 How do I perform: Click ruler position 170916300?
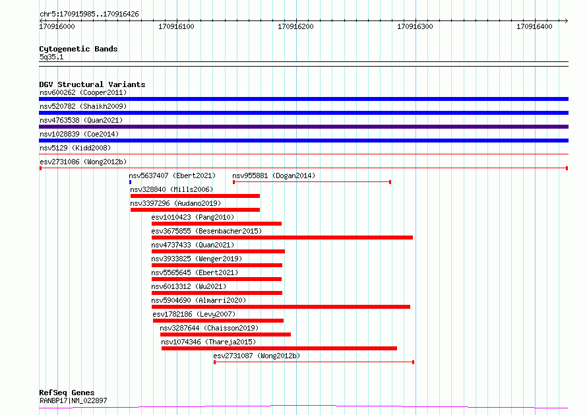point(415,26)
